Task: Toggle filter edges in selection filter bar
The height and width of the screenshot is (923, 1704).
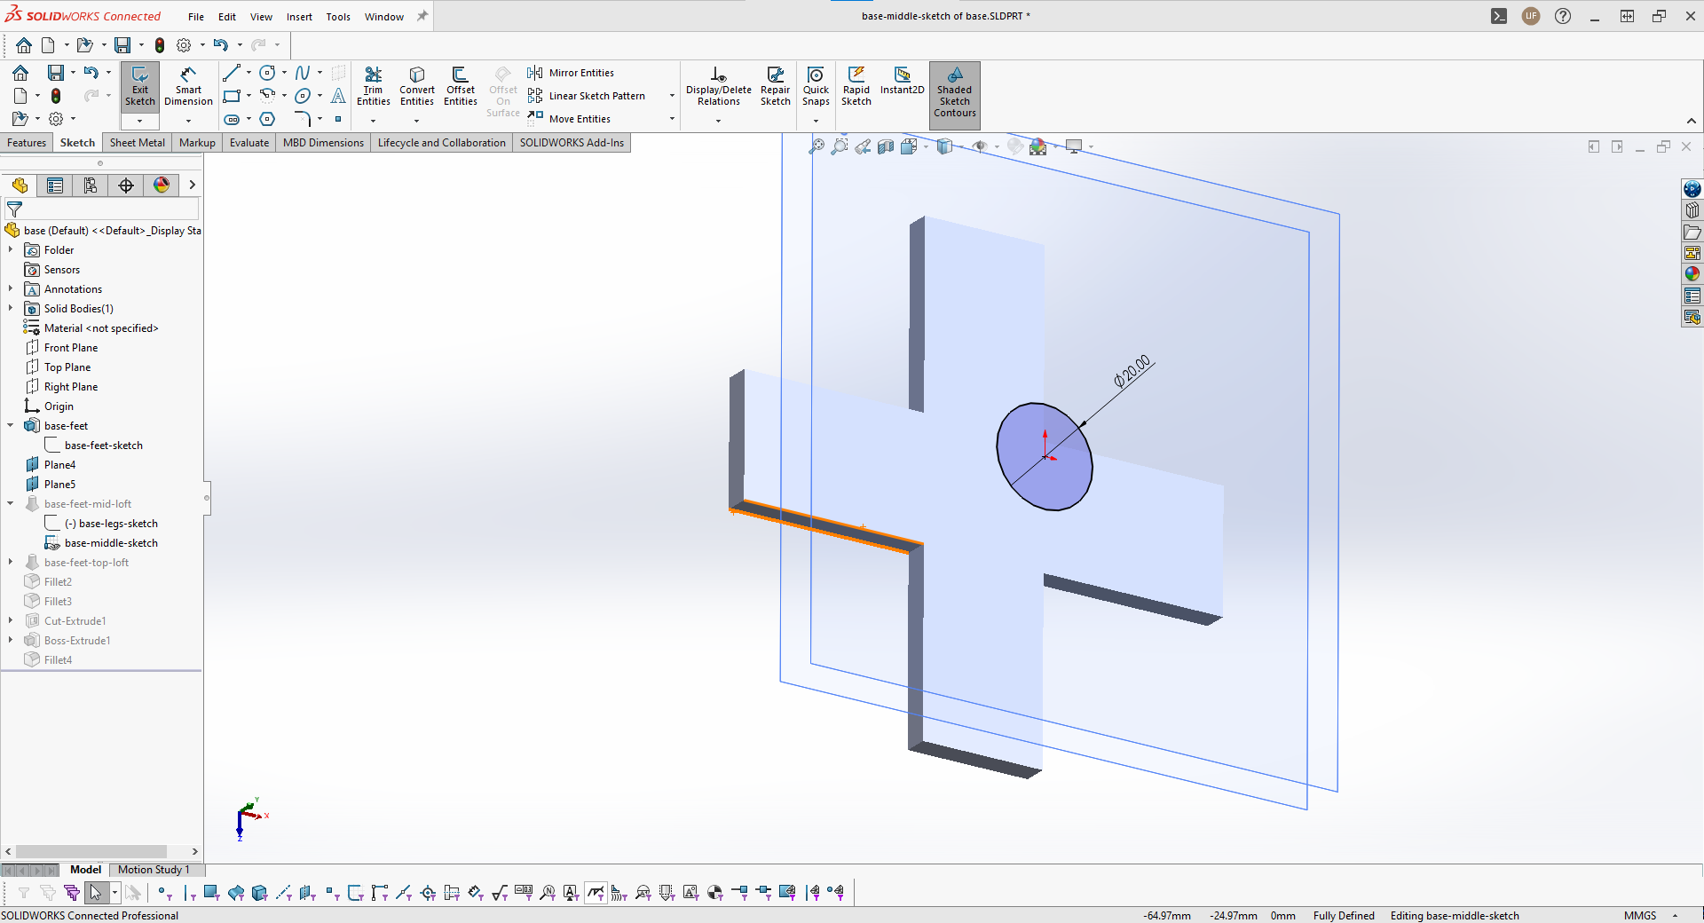Action: coord(188,893)
